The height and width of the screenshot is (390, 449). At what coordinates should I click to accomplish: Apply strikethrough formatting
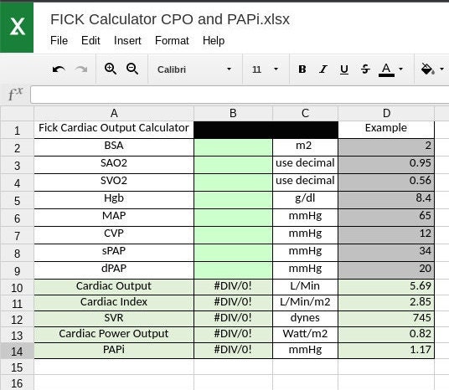coord(365,69)
